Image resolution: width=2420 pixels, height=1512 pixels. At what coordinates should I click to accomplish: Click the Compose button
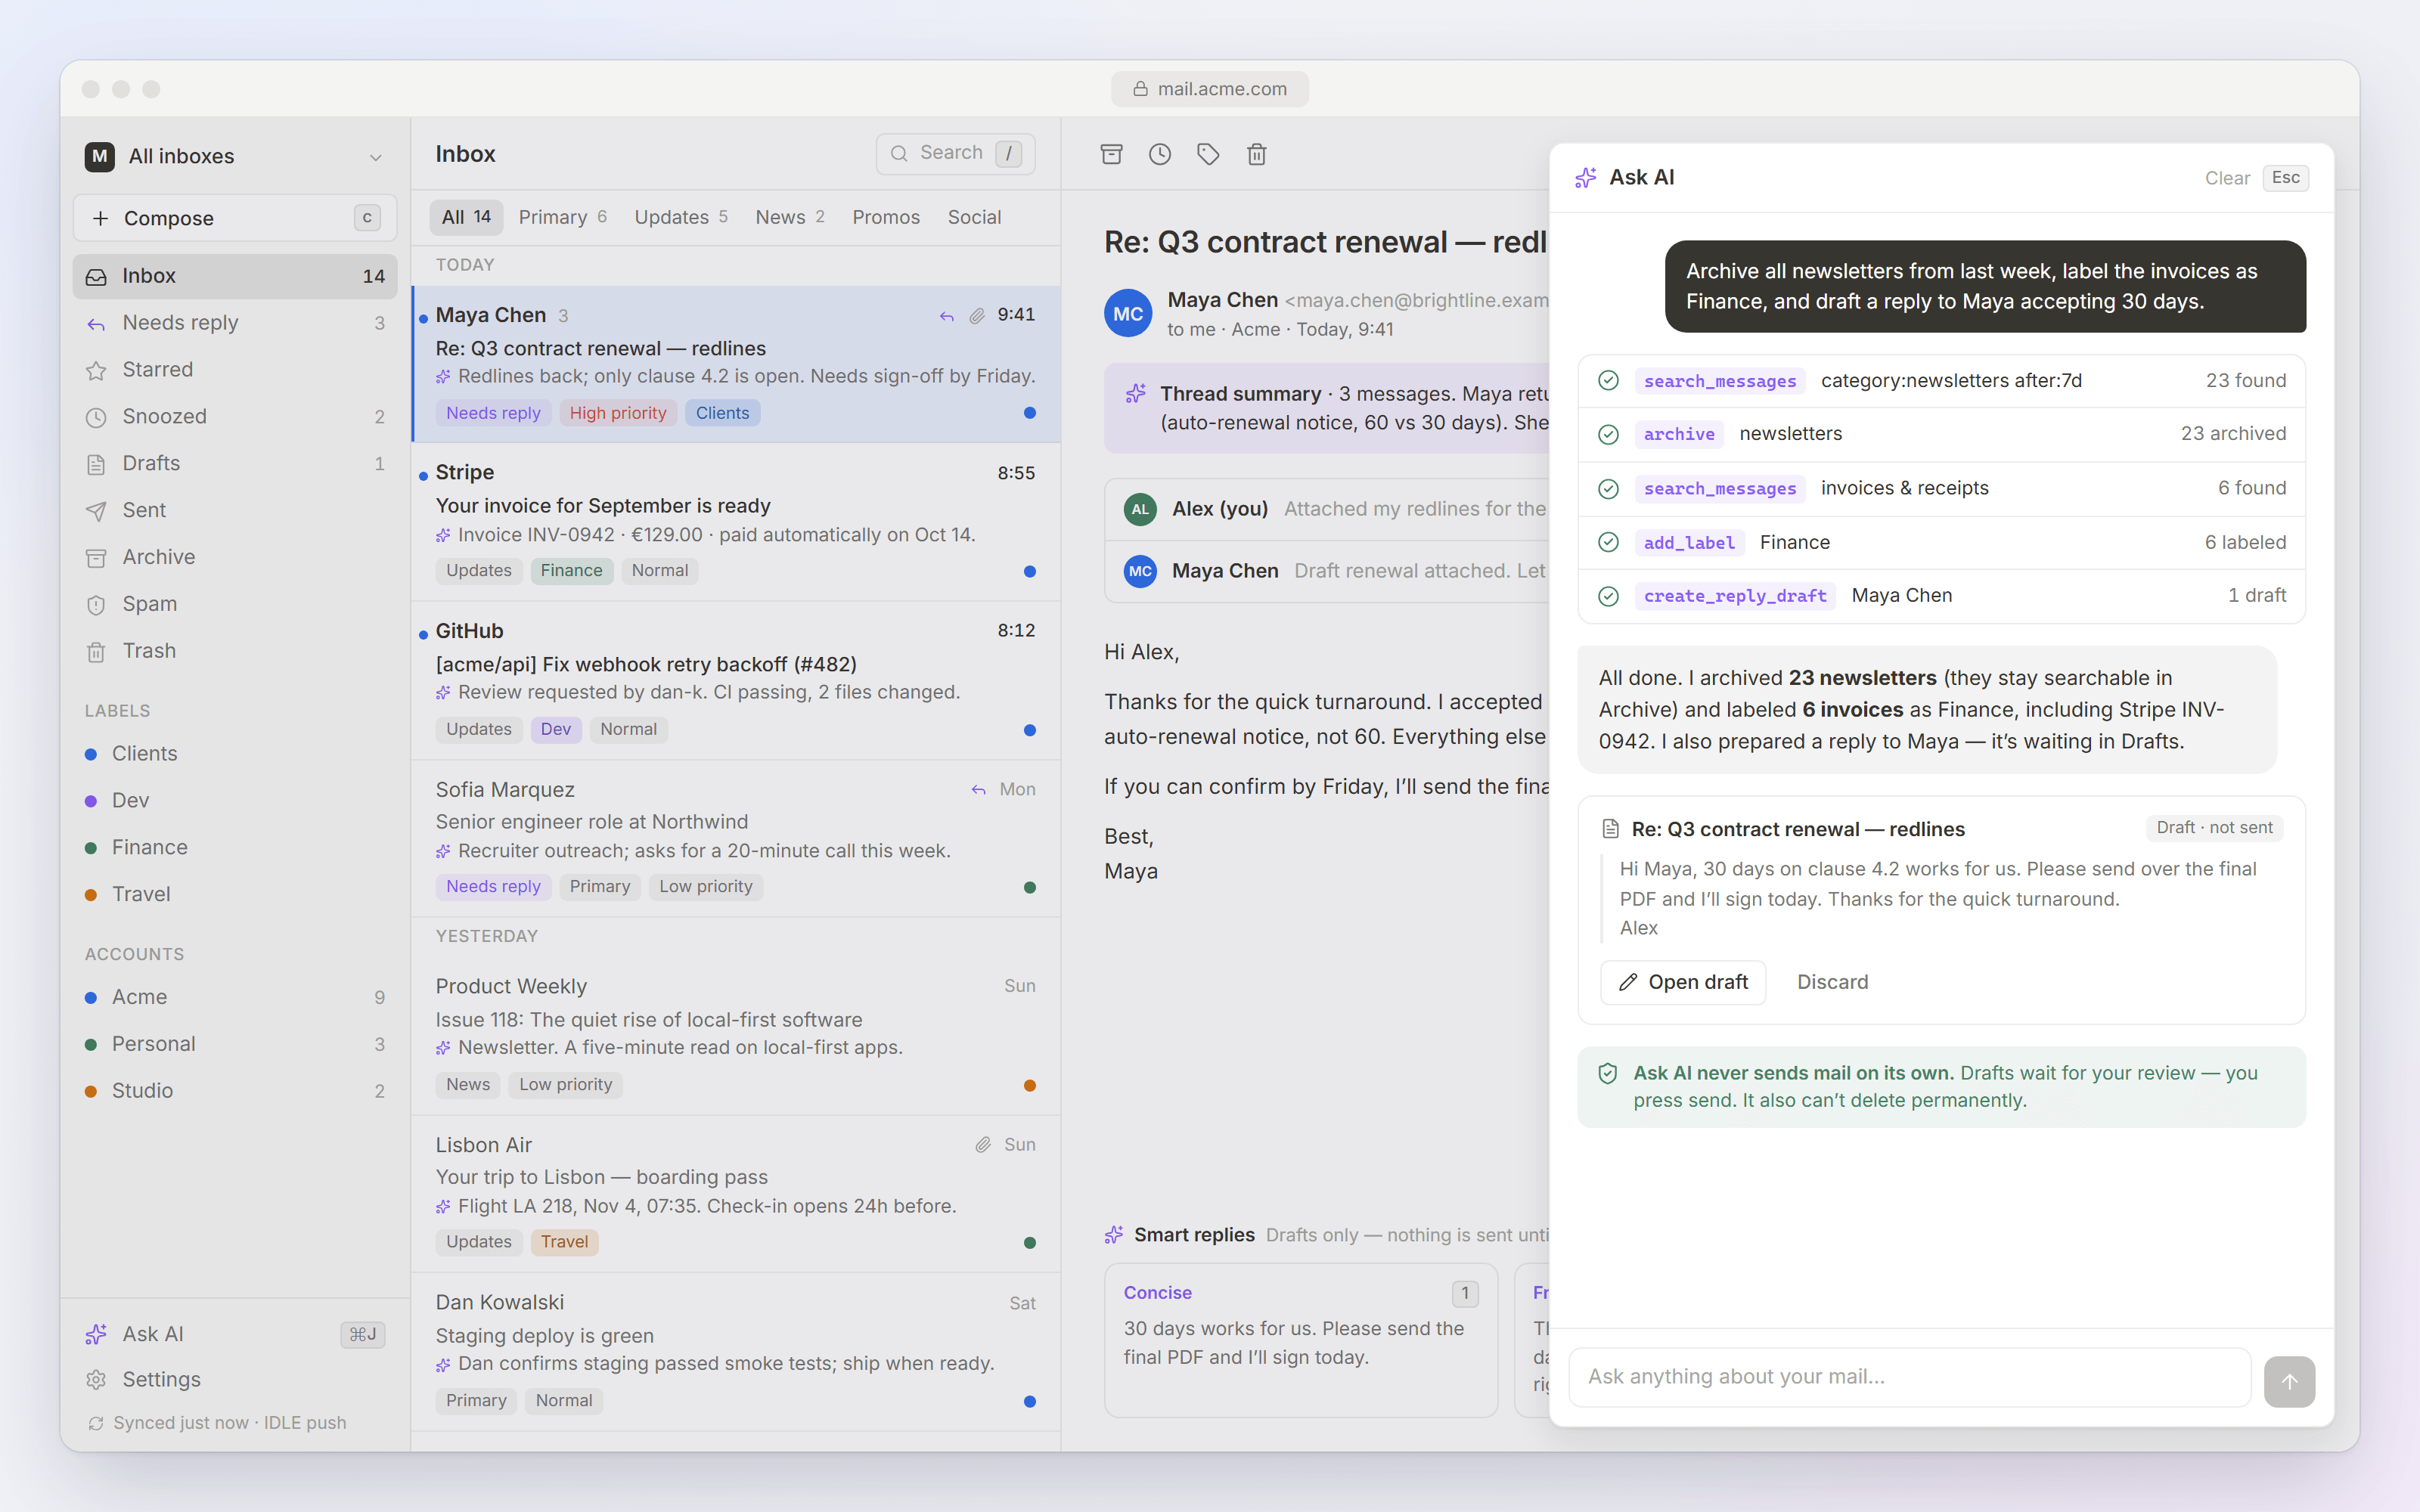(235, 218)
